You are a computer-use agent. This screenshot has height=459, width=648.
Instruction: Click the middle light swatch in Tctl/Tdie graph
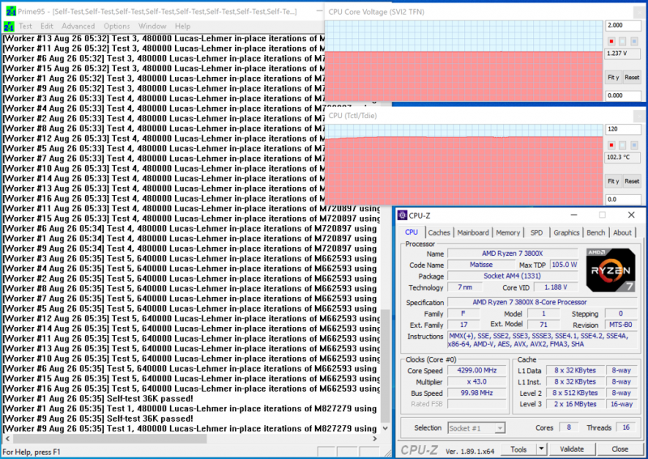(x=622, y=145)
